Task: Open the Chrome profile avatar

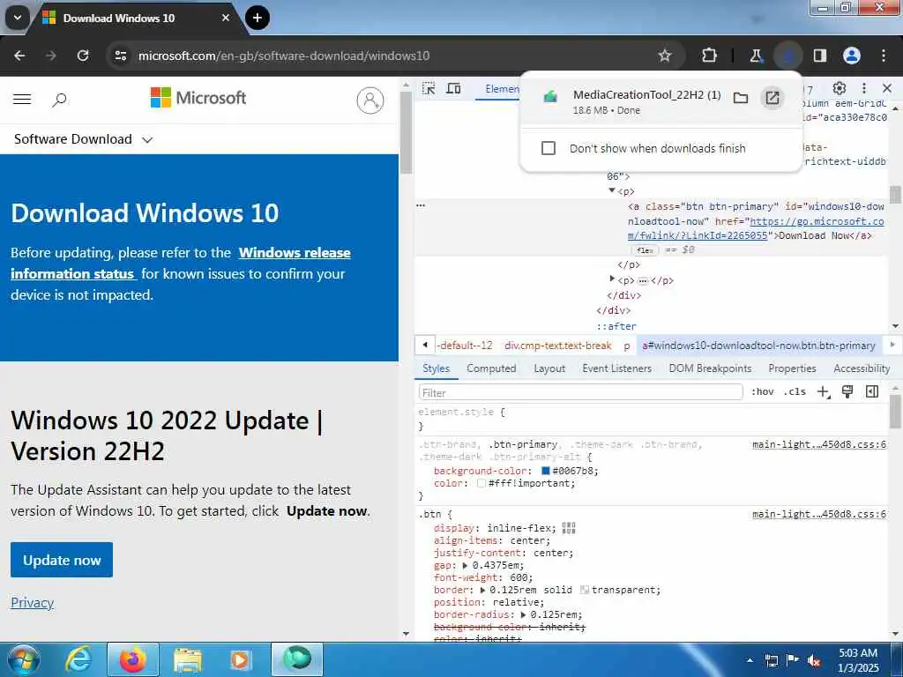Action: coord(851,56)
